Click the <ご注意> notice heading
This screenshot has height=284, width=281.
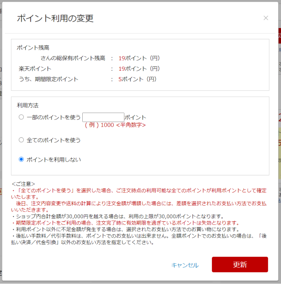point(23,184)
